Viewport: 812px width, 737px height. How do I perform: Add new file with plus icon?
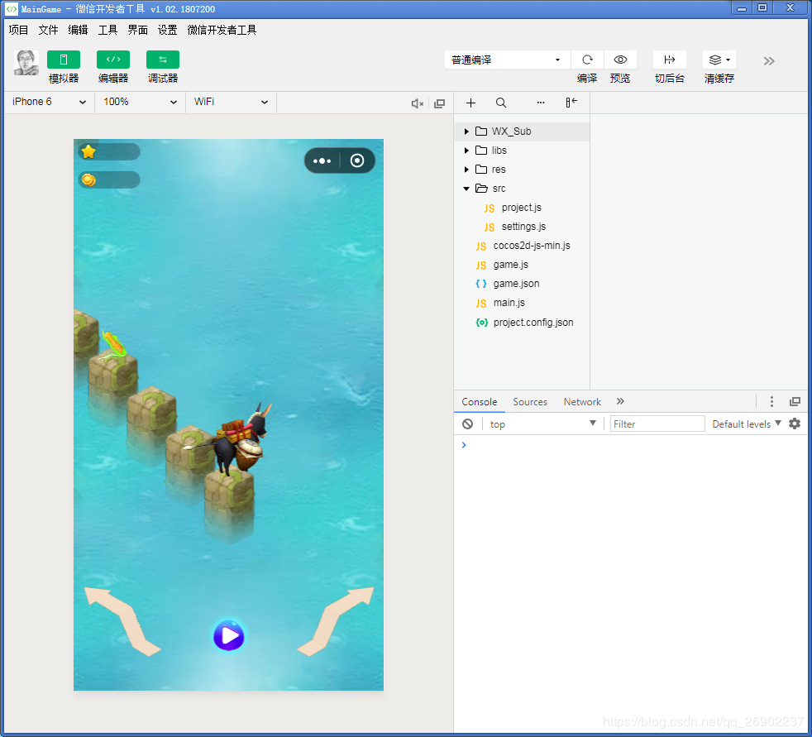click(470, 103)
